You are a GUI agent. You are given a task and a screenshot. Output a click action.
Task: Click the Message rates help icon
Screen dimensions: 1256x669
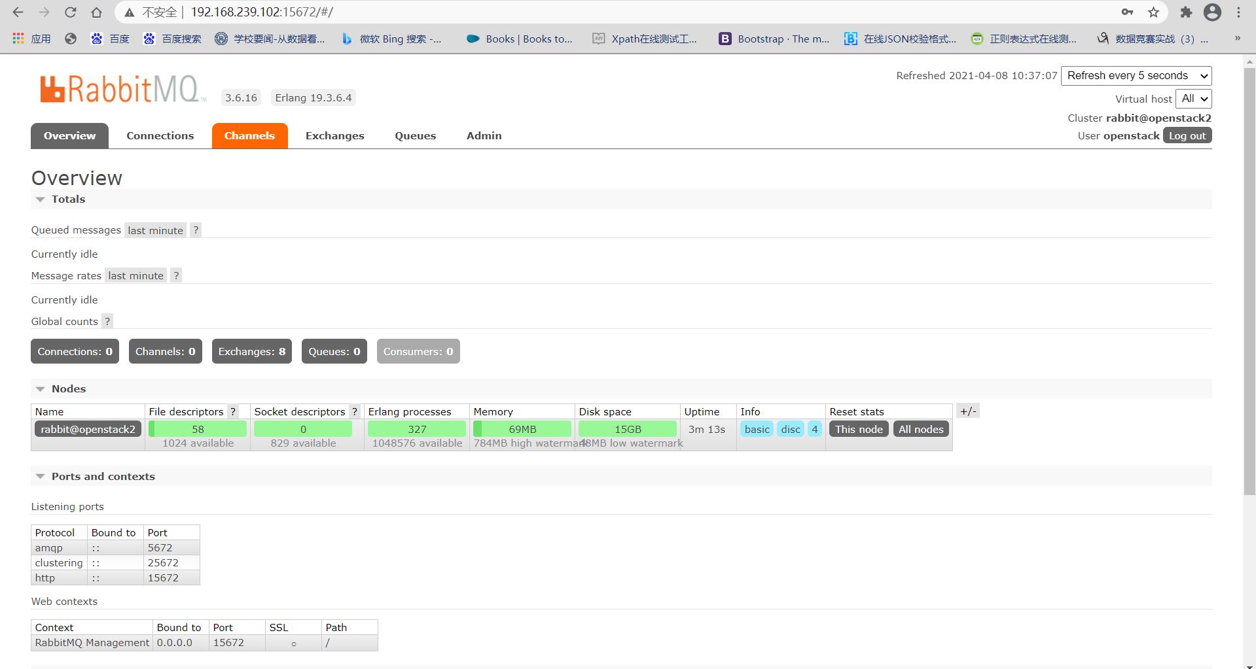coord(175,275)
